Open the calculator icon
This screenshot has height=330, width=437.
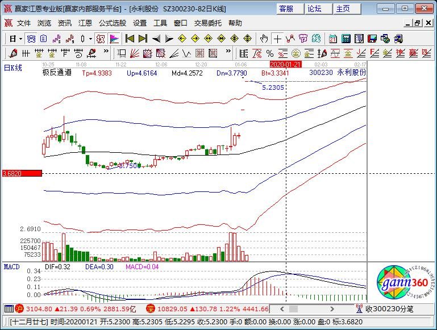pyautogui.click(x=346, y=39)
